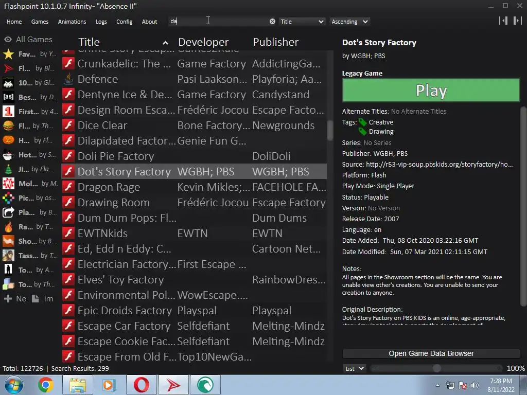Select the Epic Droids Factory row
Image resolution: width=527 pixels, height=395 pixels.
point(194,311)
